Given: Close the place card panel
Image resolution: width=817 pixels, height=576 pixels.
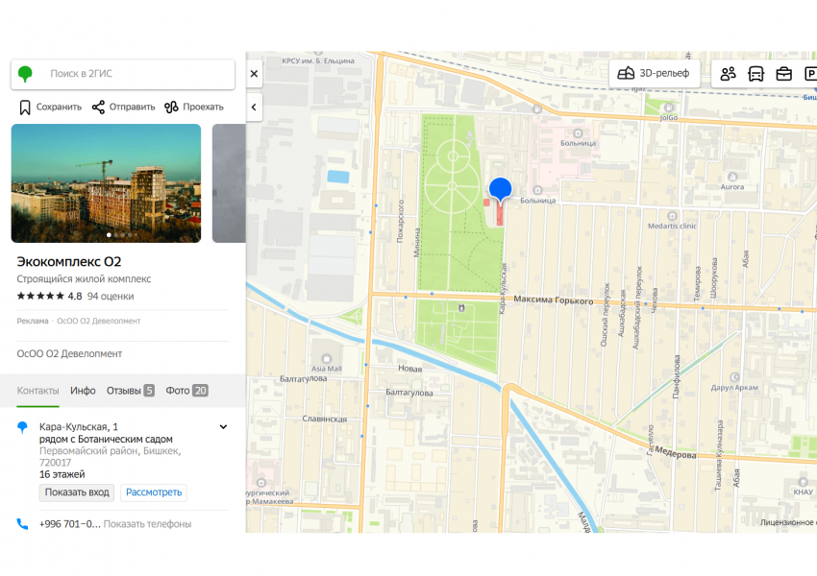Looking at the screenshot, I should [x=254, y=74].
